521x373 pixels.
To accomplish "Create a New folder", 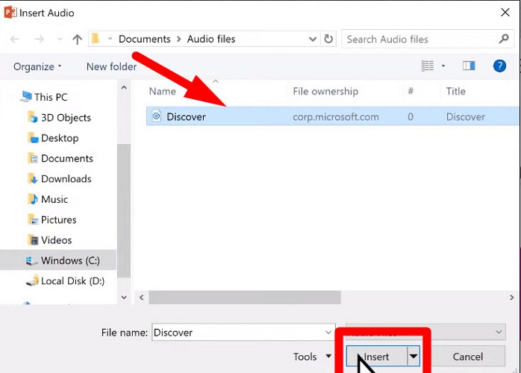I will click(112, 66).
